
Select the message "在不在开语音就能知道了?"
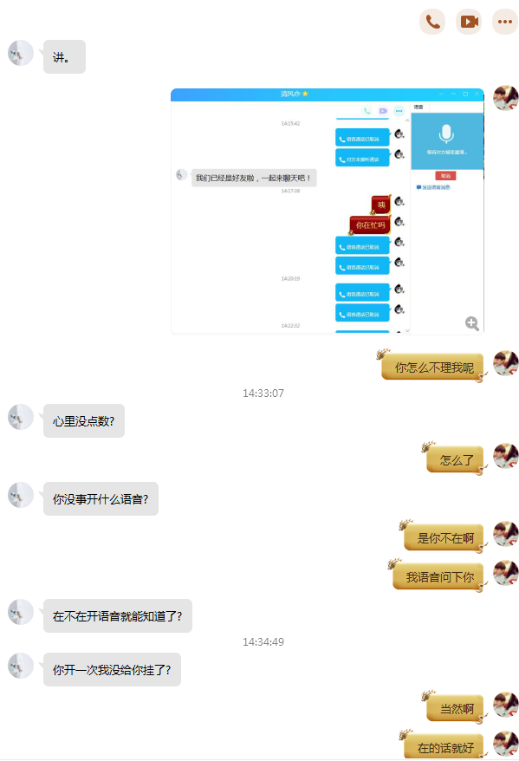[118, 616]
